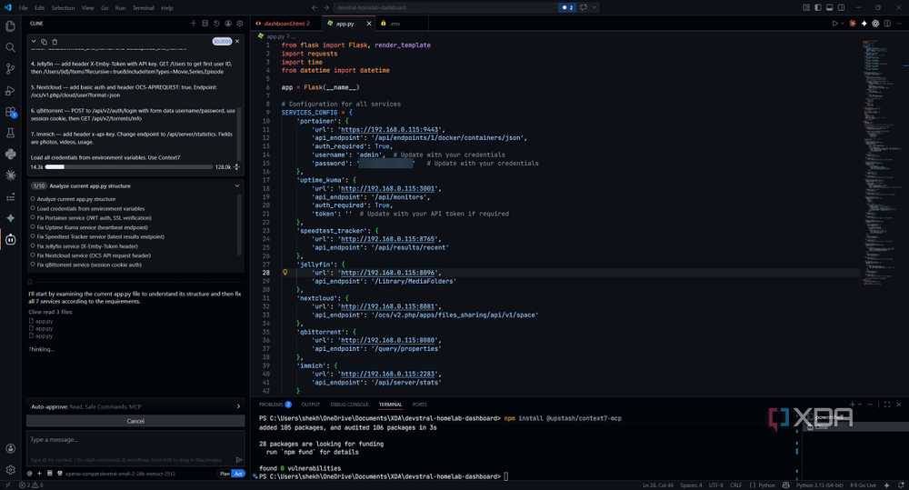Open the Search view in activity bar

click(10, 47)
